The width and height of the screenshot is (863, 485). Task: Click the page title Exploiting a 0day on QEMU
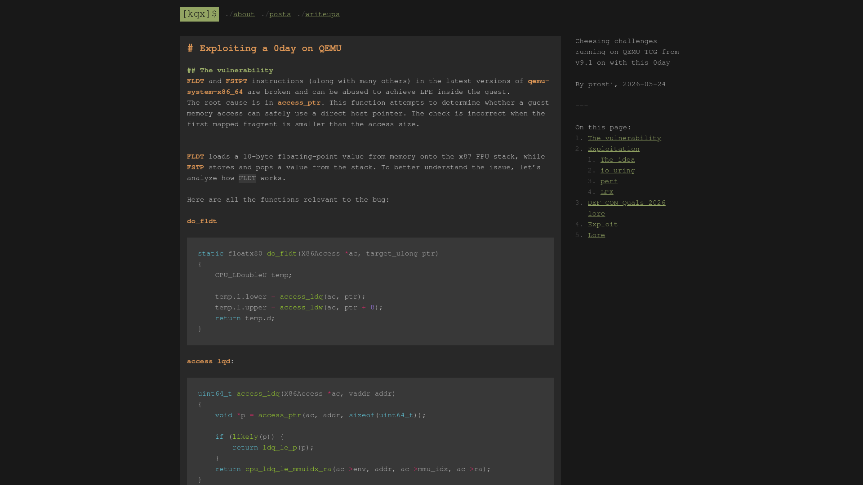pos(264,48)
